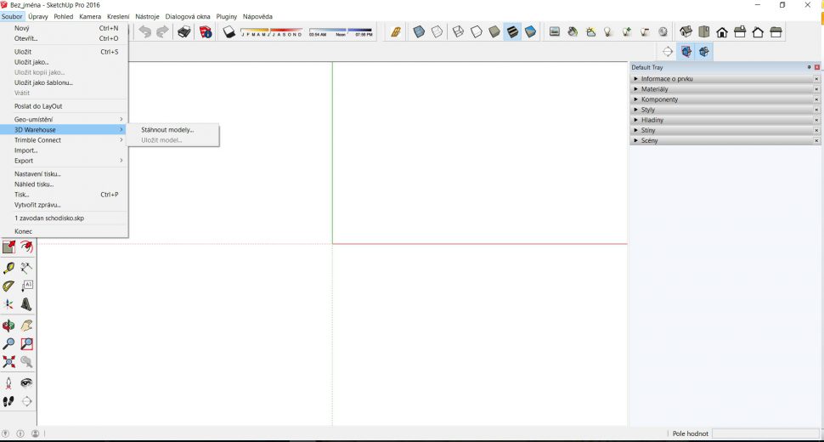Open the Export submenu
The width and height of the screenshot is (824, 442).
pos(64,161)
